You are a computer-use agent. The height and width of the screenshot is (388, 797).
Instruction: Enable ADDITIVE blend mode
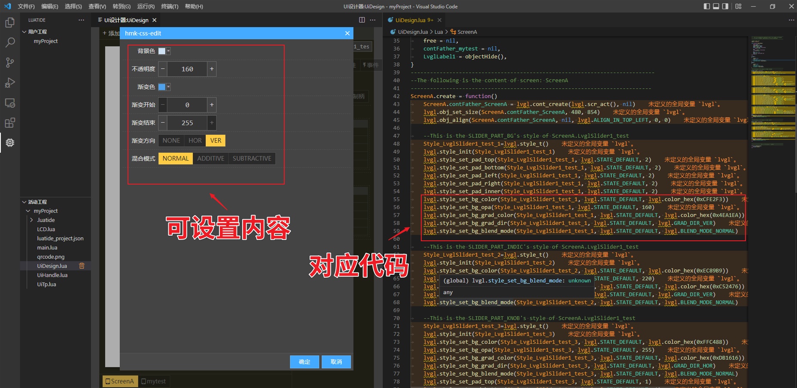point(210,158)
